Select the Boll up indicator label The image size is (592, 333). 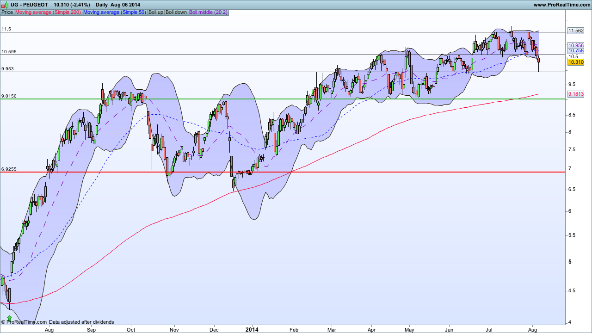155,12
